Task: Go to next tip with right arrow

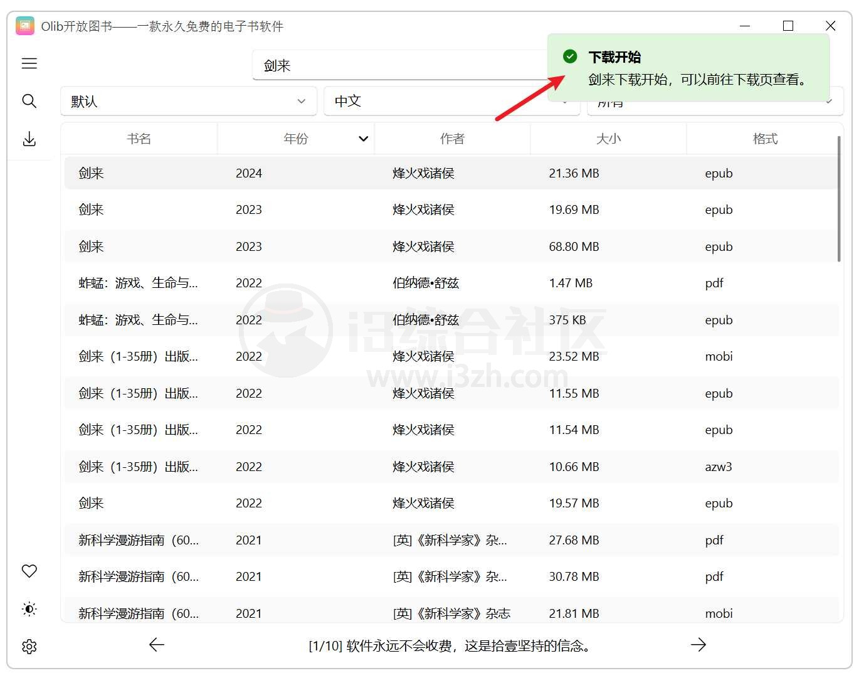Action: (698, 645)
